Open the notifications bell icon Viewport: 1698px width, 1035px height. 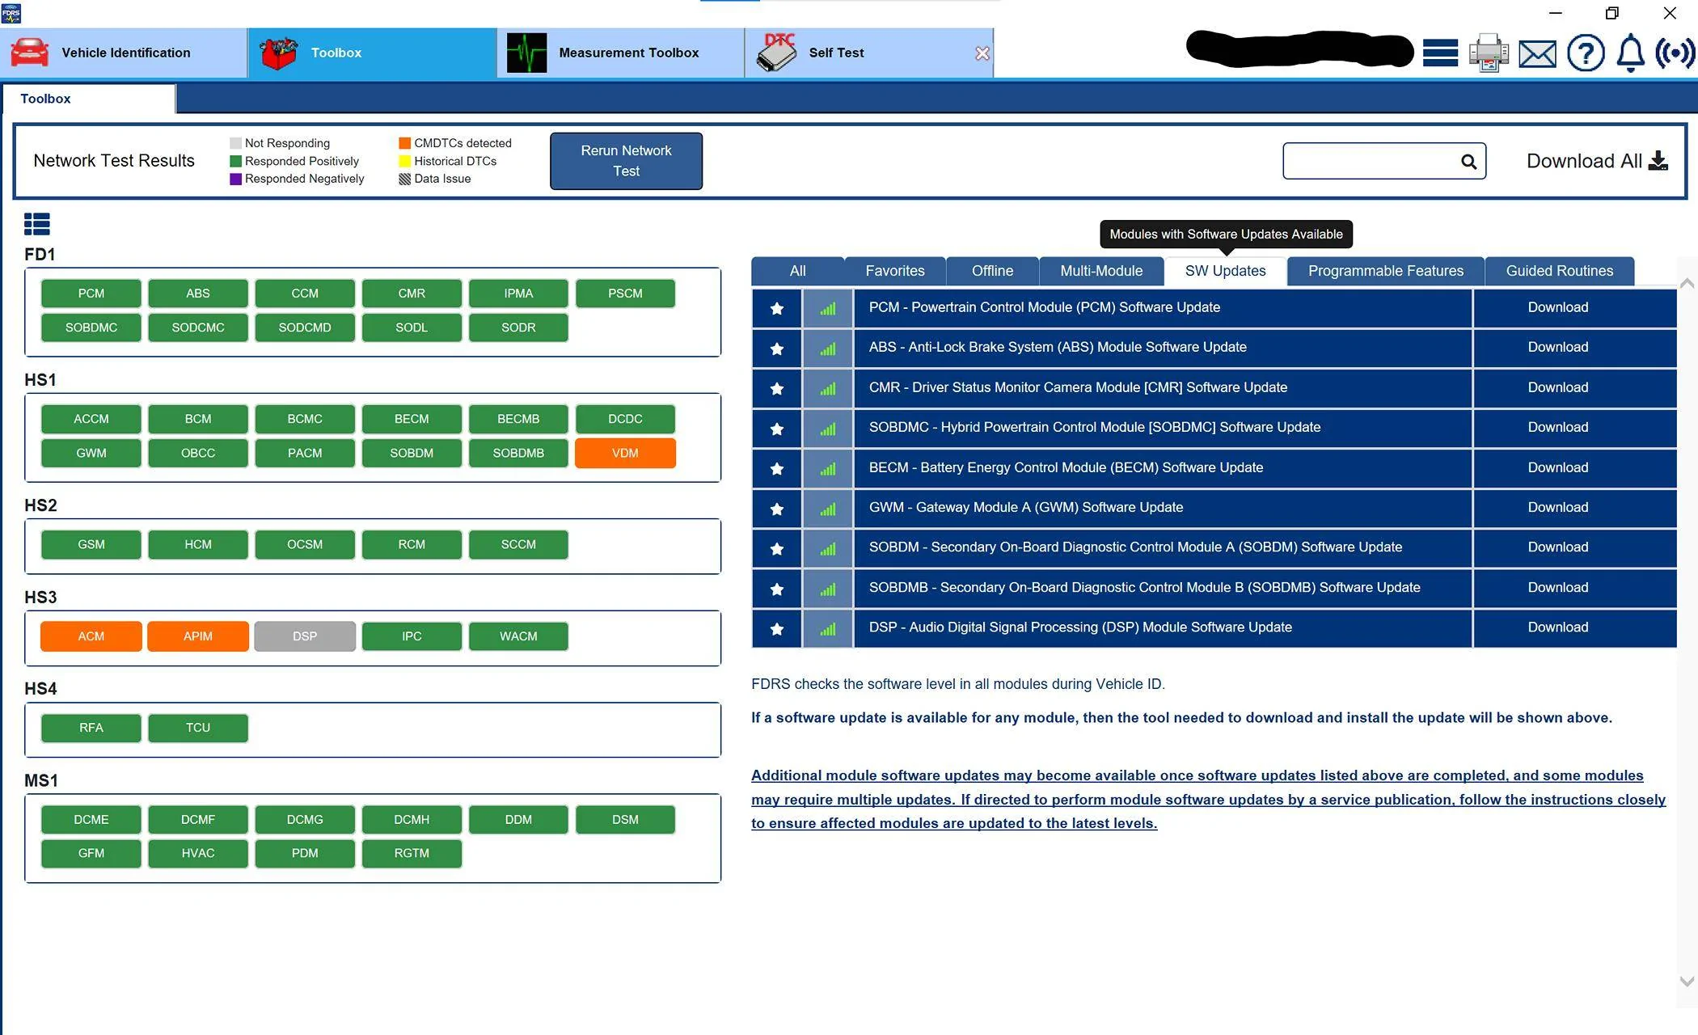pyautogui.click(x=1630, y=53)
